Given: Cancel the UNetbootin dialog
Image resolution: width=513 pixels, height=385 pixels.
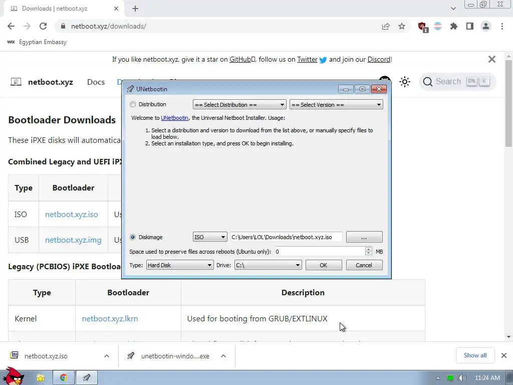Looking at the screenshot, I should click(x=364, y=265).
